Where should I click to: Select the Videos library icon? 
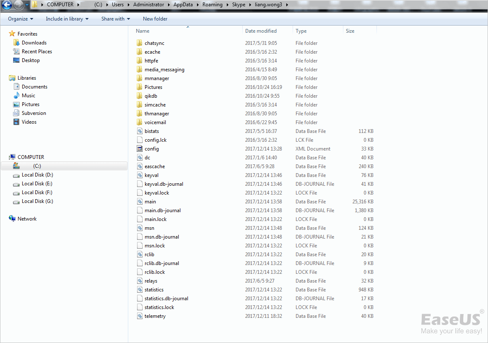click(16, 122)
